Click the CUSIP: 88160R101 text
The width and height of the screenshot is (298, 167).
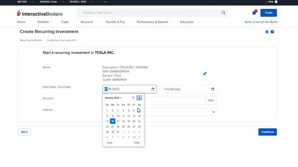pos(114,80)
